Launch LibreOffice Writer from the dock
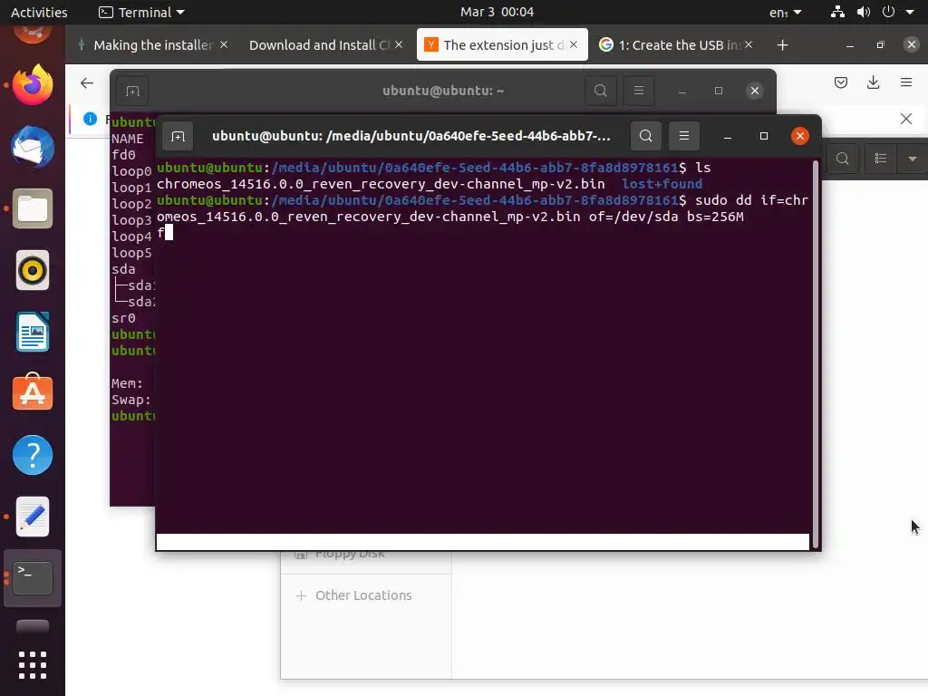Screen dimensions: 928x696 pyautogui.click(x=33, y=332)
